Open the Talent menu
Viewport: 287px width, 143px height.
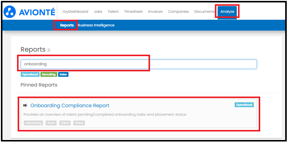[x=113, y=12]
